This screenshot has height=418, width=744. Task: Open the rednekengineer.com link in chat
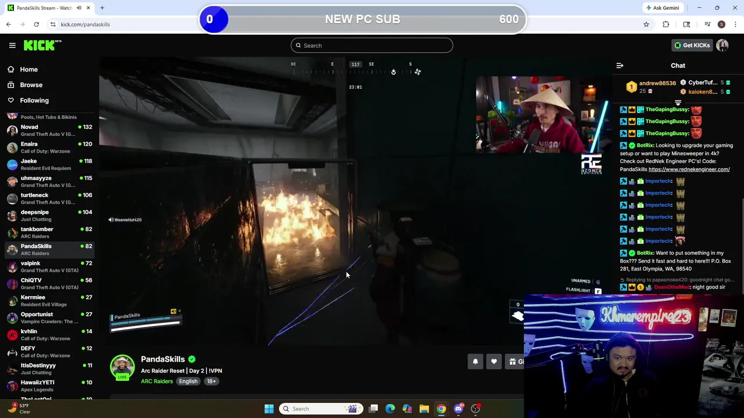(689, 170)
